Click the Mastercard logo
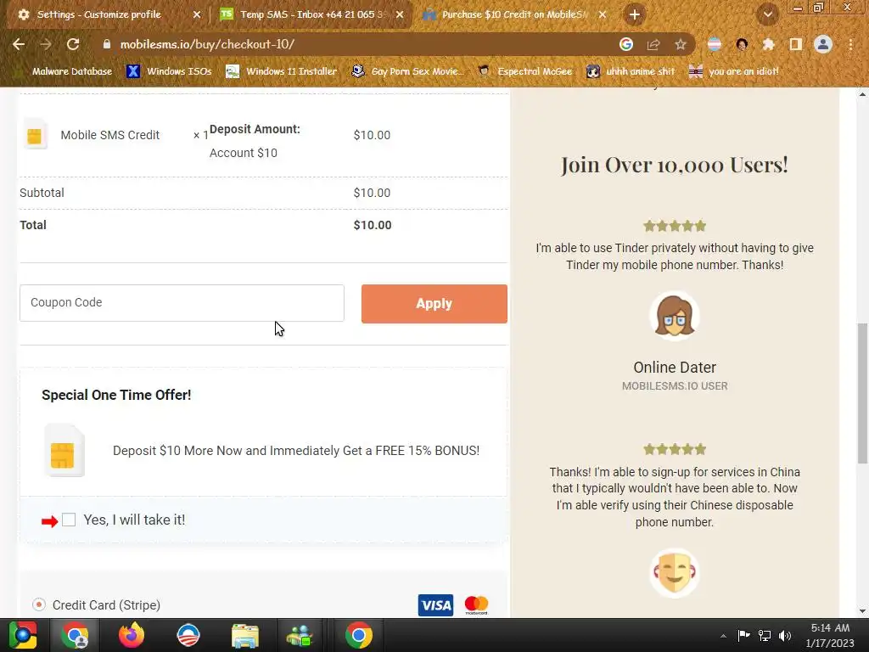869x652 pixels. pyautogui.click(x=476, y=604)
